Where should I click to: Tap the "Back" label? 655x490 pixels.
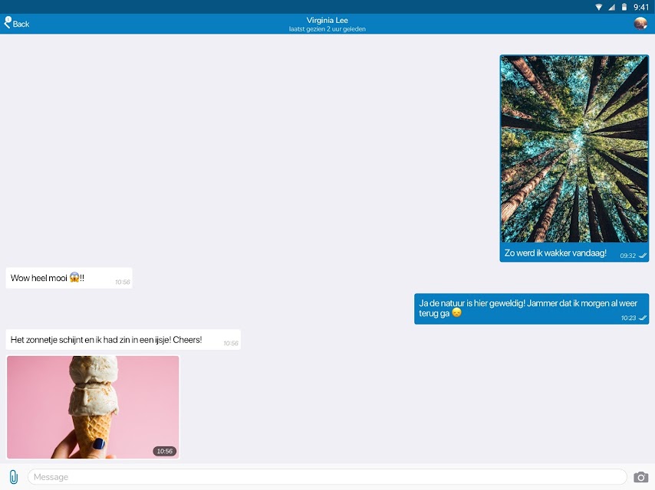coord(21,24)
